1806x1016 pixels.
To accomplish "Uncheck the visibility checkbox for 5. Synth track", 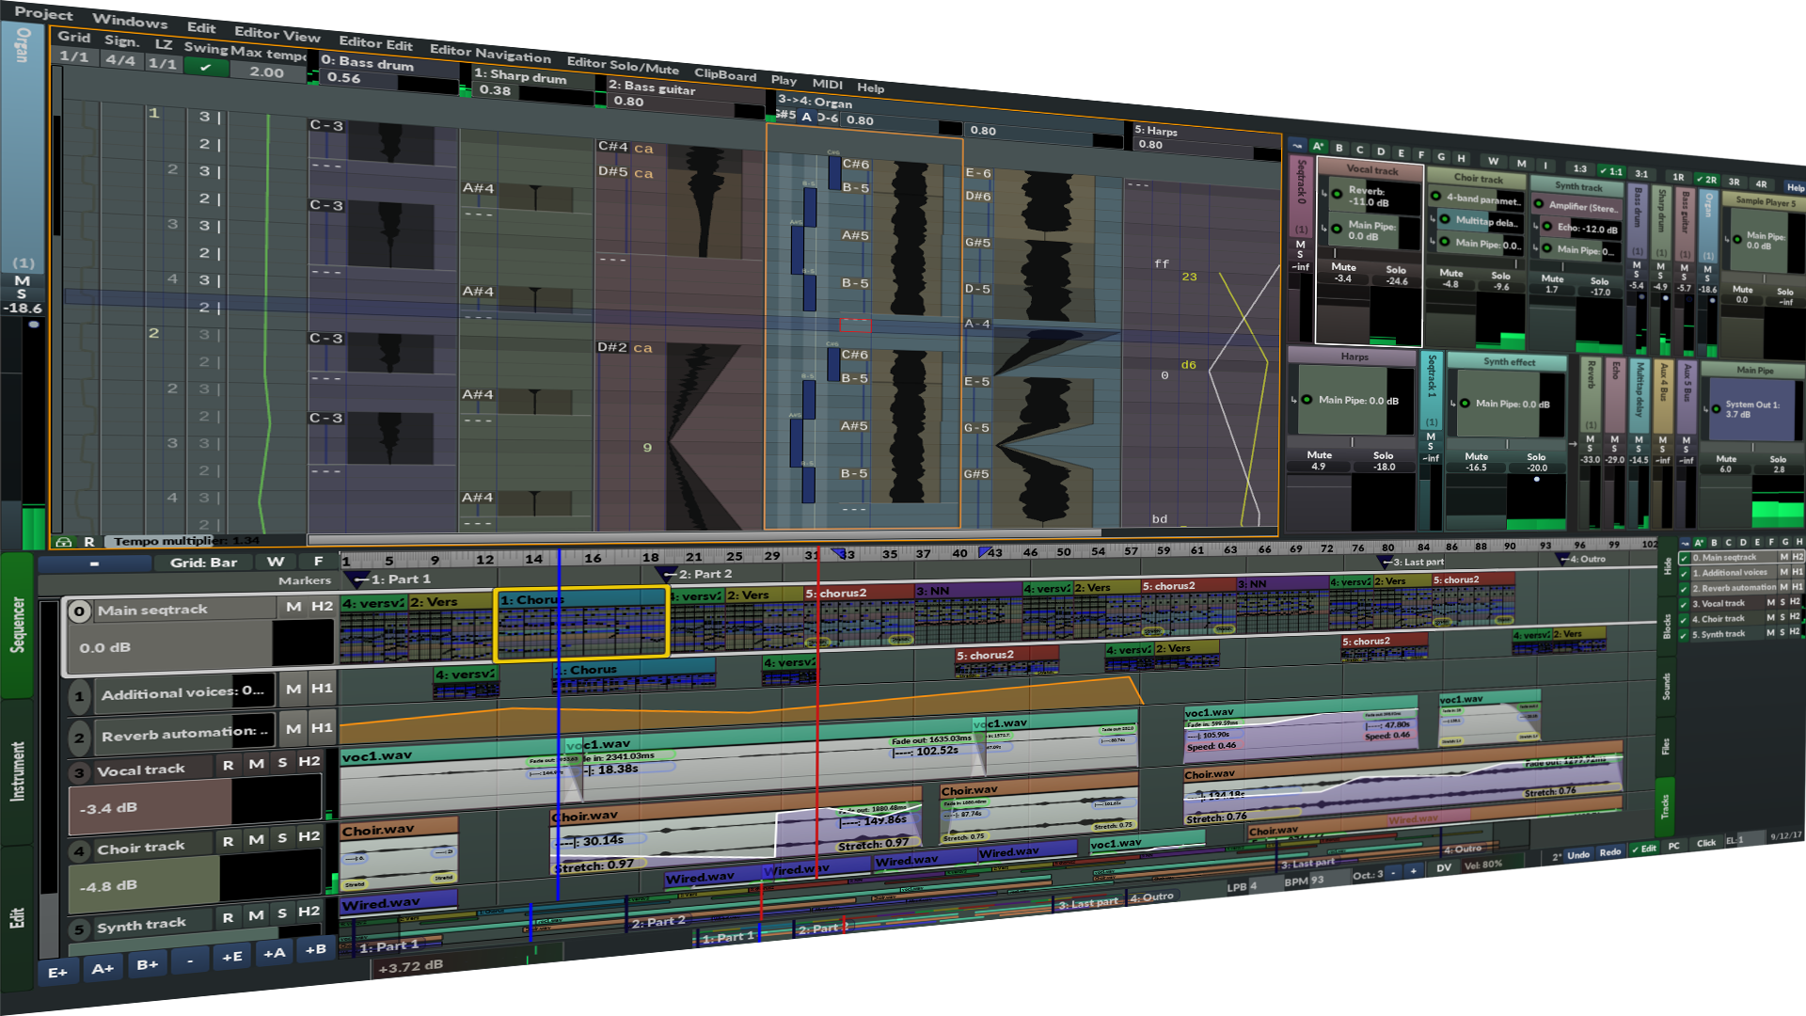I will tap(1684, 633).
